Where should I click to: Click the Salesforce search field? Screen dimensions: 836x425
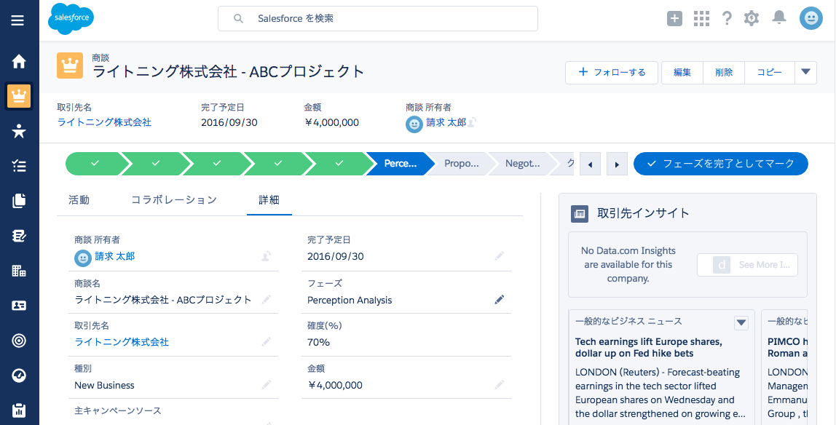(x=378, y=19)
